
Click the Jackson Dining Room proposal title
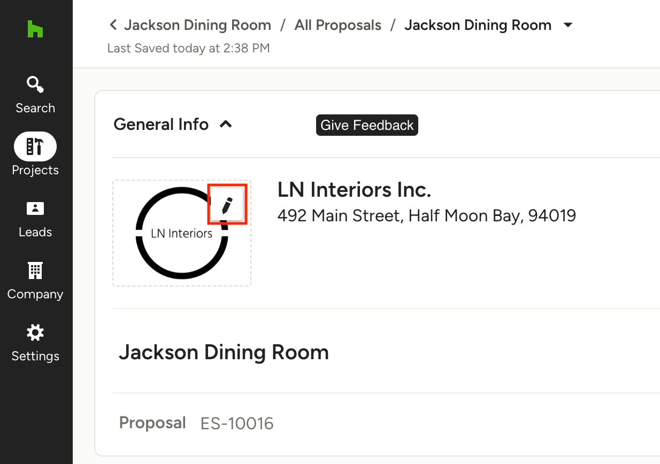(x=224, y=352)
